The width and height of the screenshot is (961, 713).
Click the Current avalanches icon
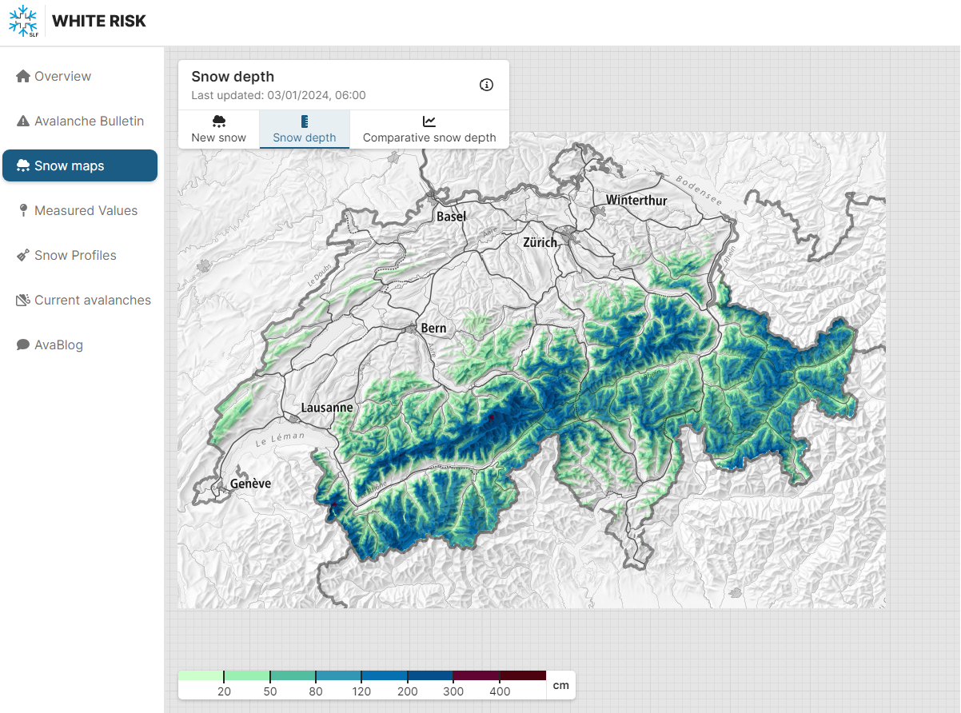[x=23, y=301]
